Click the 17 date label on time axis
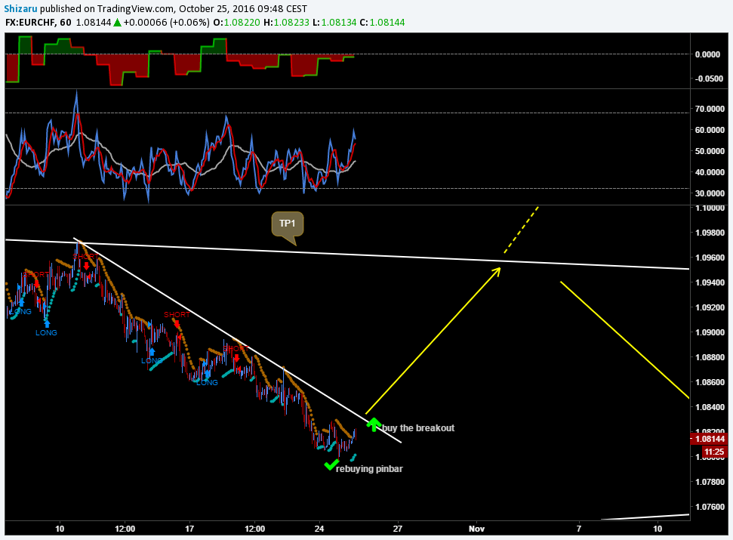733x540 pixels. coord(189,529)
